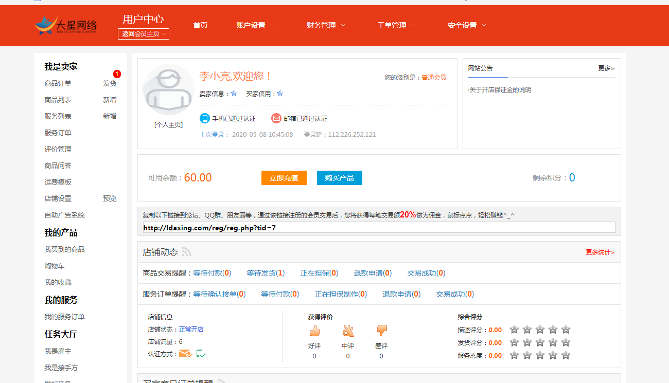Click 正在担保(0) link

319,273
